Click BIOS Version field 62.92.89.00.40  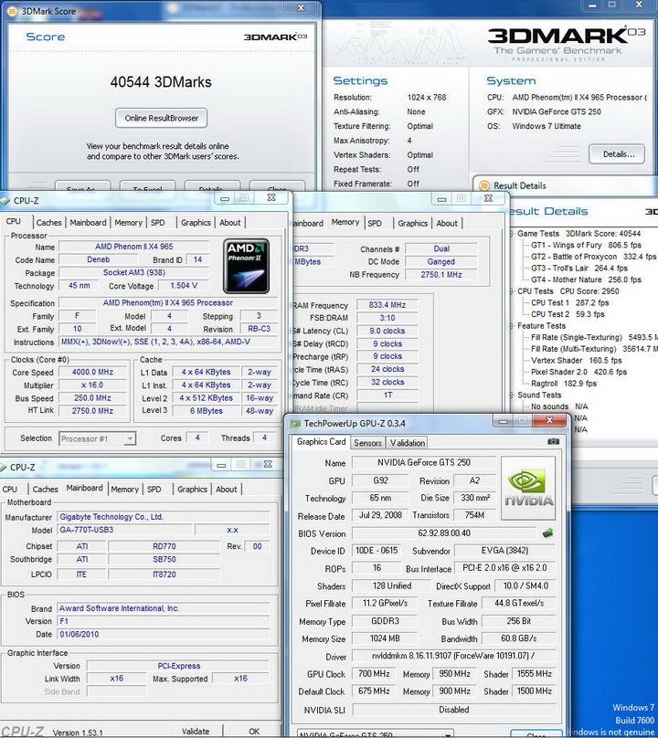[443, 533]
